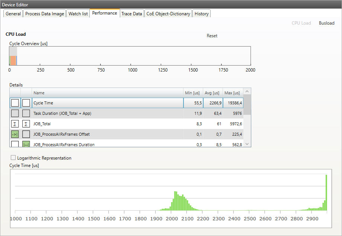Switch to the General tab
This screenshot has width=342, height=236.
(13, 13)
